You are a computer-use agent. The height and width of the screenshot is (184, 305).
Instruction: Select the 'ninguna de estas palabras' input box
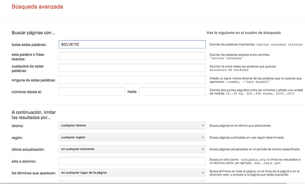[x=132, y=80]
